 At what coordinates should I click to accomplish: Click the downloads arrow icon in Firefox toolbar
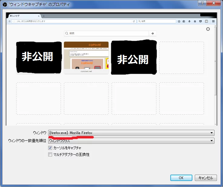[x=189, y=21]
